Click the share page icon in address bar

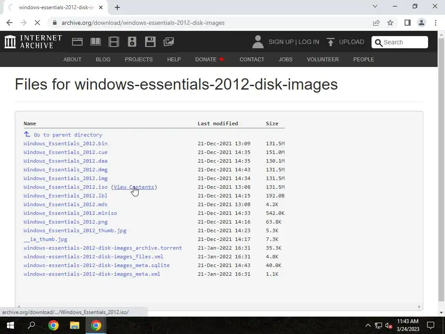coord(376,23)
